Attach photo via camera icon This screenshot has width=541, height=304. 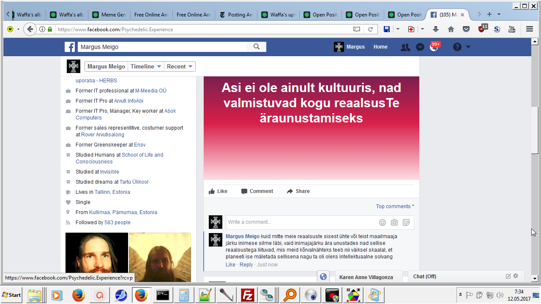tap(394, 223)
